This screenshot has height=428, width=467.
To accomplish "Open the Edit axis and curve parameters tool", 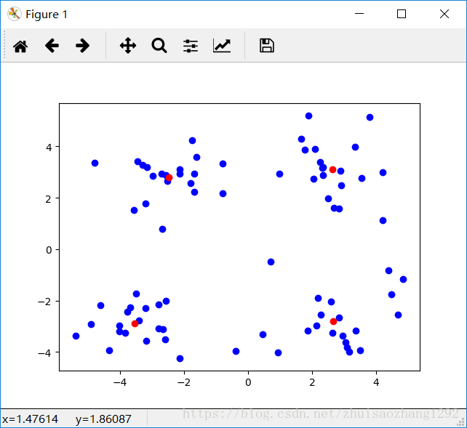I will pyautogui.click(x=222, y=46).
